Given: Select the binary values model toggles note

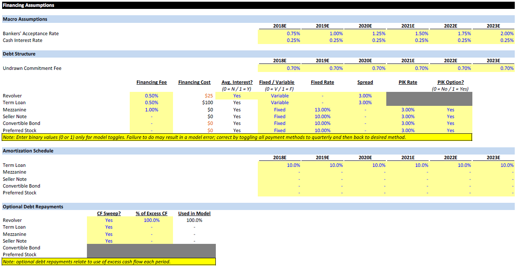Looking at the screenshot, I should [237, 137].
